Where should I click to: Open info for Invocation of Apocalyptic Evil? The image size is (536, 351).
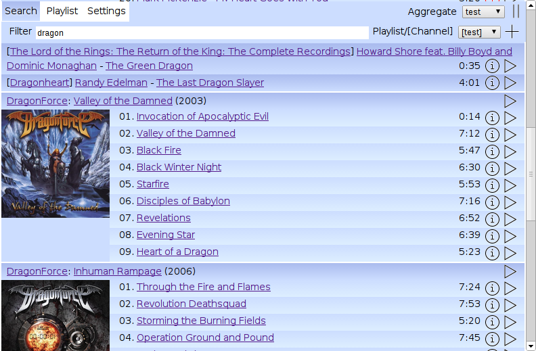tap(492, 118)
